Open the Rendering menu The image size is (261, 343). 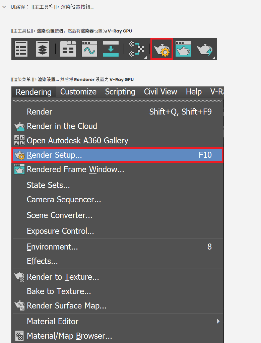34,92
